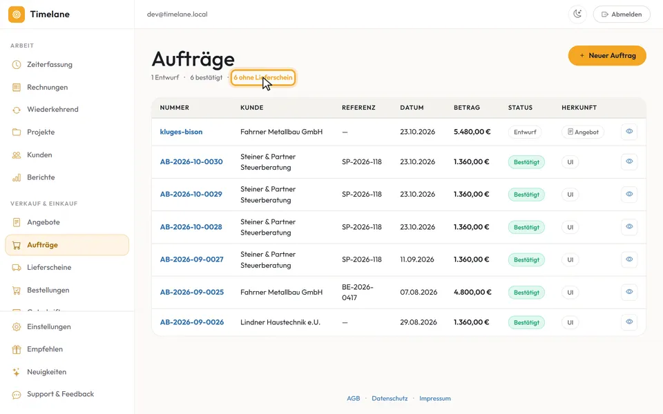Click the Entwurf status badge
Image resolution: width=663 pixels, height=414 pixels.
pos(525,132)
